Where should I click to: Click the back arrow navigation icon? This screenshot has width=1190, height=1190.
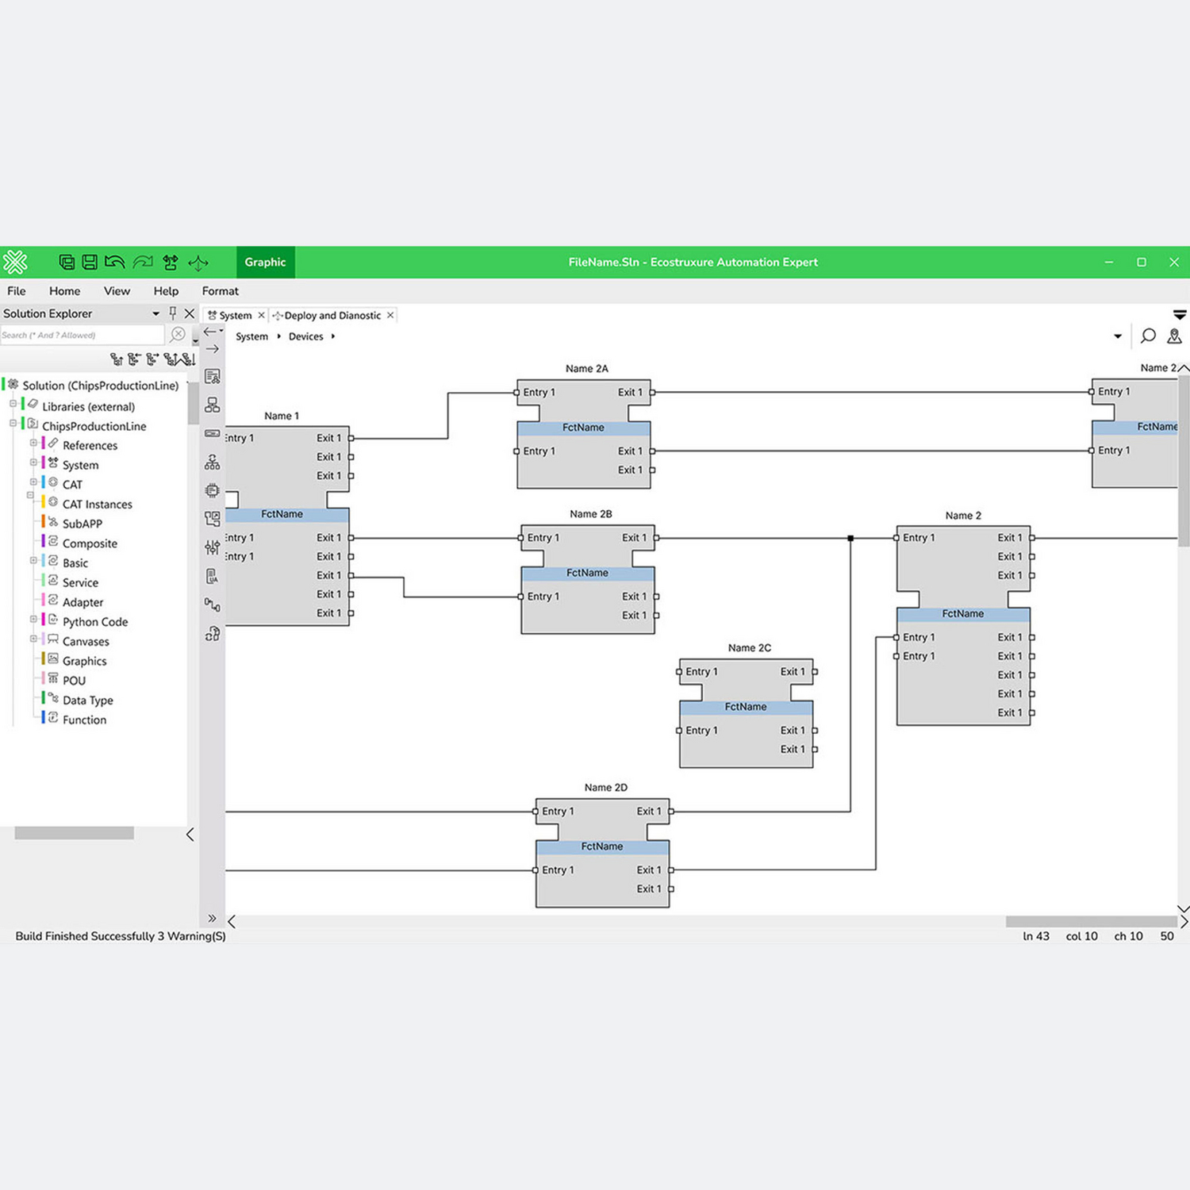click(210, 332)
